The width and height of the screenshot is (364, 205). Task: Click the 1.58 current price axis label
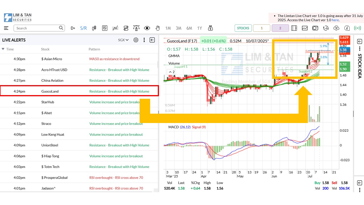(344, 50)
